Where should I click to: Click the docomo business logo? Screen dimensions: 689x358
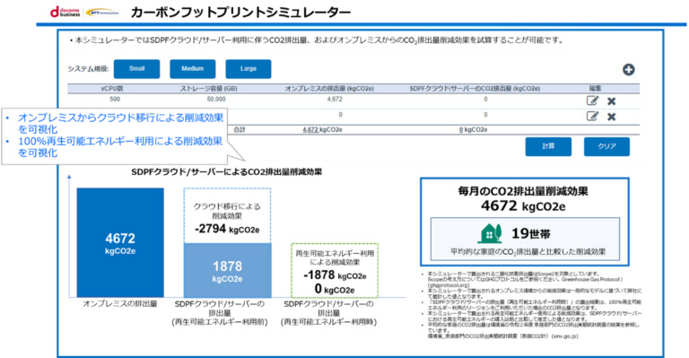[x=65, y=12]
